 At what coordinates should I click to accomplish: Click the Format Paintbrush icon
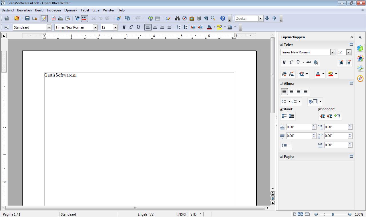click(118, 18)
